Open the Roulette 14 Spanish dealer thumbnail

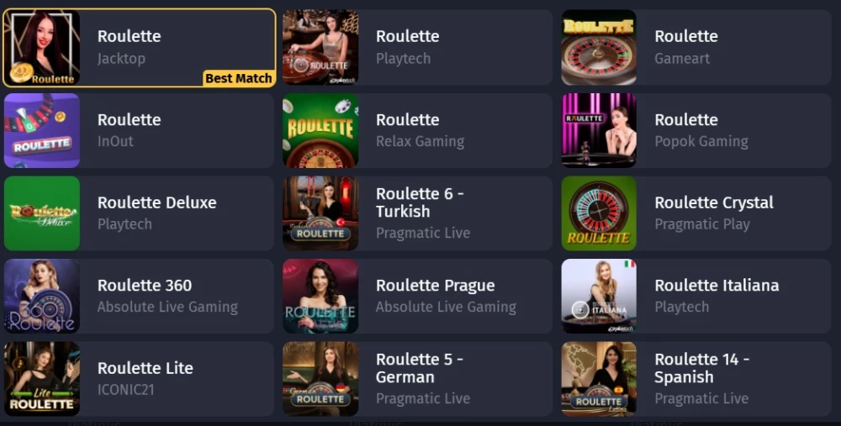coord(599,379)
